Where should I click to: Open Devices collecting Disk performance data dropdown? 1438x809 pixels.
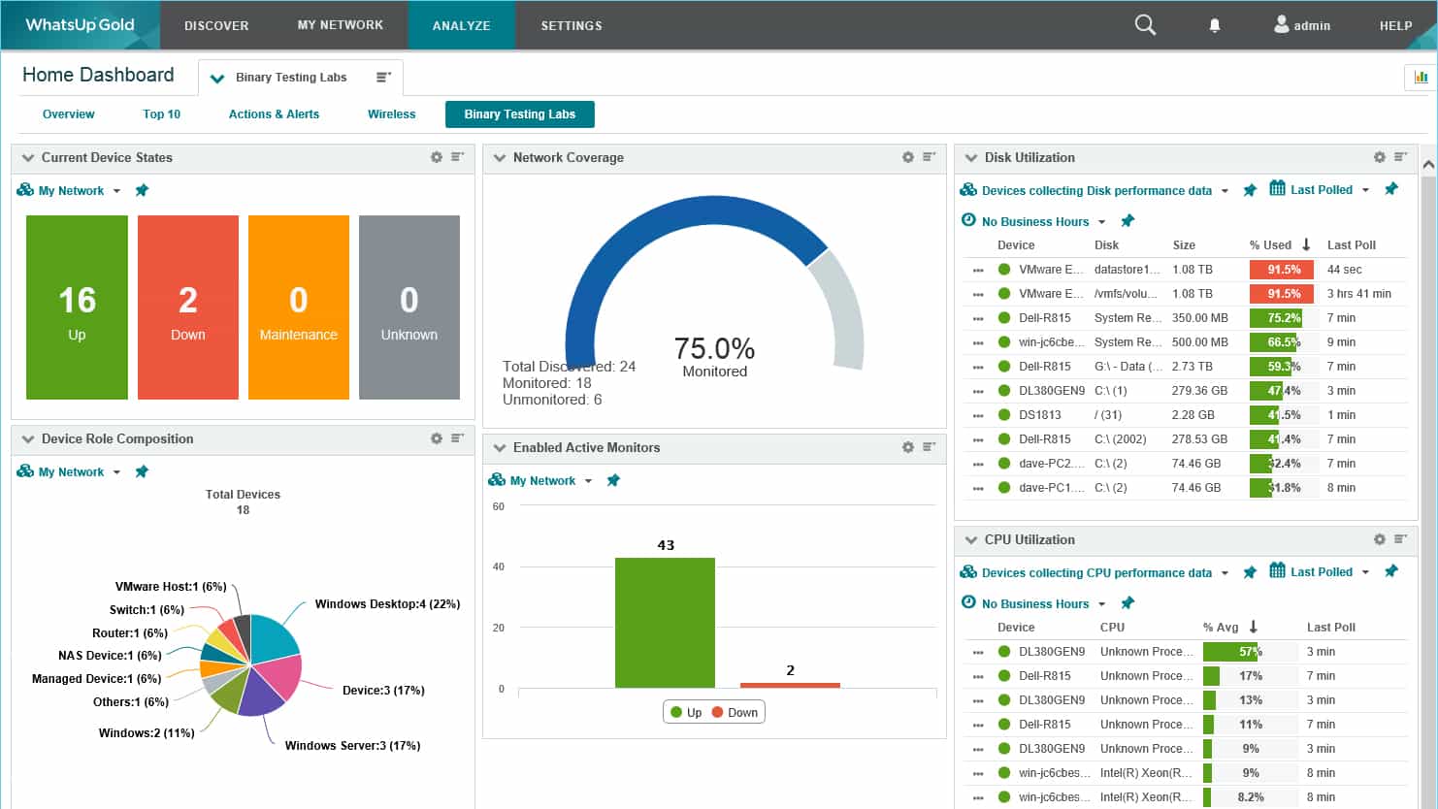[x=1225, y=191]
